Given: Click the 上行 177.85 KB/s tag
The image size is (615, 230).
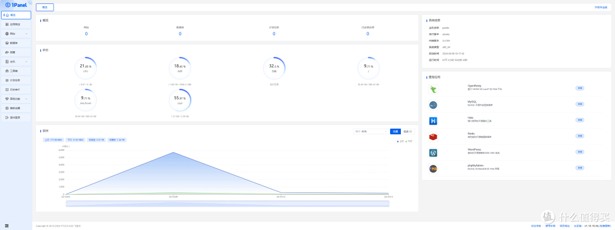Looking at the screenshot, I should coord(54,139).
